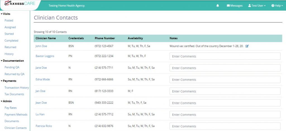Open Tax Documents page
Image resolution: width=286 pixels, height=131 pixels.
(x=14, y=94)
